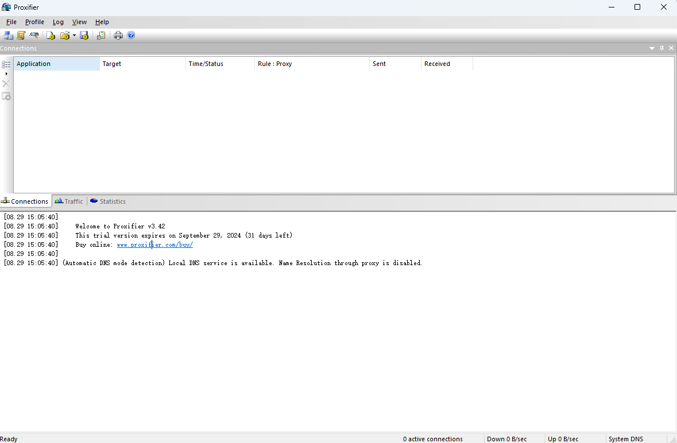The width and height of the screenshot is (677, 443).
Task: Click Save Profile As floppy icon
Action: [x=84, y=36]
